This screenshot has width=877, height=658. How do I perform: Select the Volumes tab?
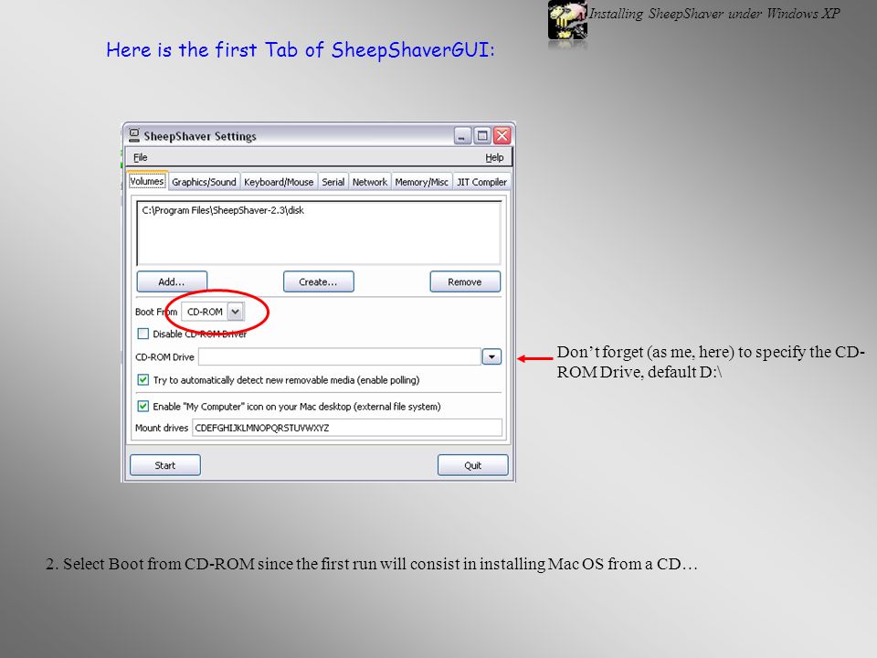coord(146,181)
